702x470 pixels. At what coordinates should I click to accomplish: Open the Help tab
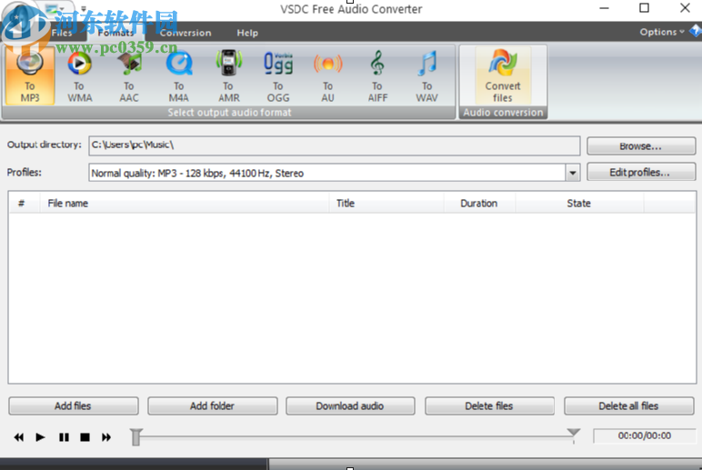coord(247,33)
